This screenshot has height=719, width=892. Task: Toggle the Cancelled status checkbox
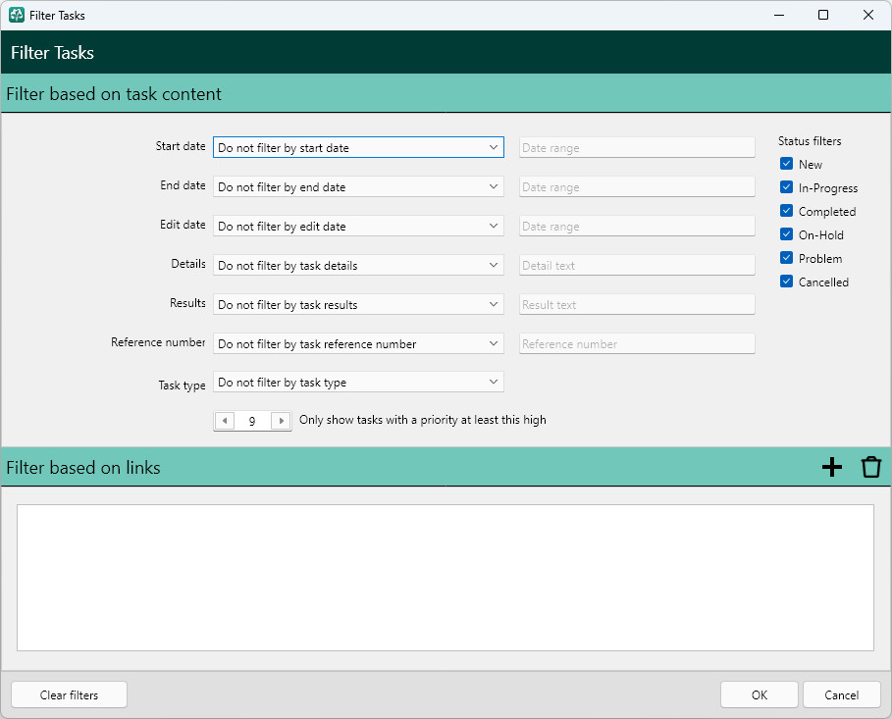click(786, 282)
